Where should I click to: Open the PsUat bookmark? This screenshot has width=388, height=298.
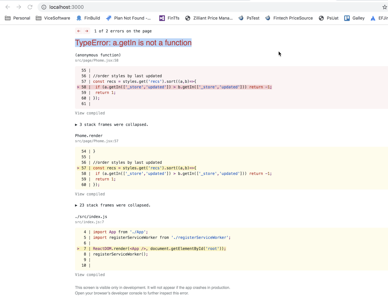(329, 18)
